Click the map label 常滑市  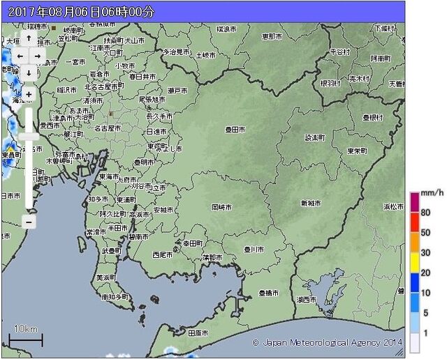(x=96, y=232)
